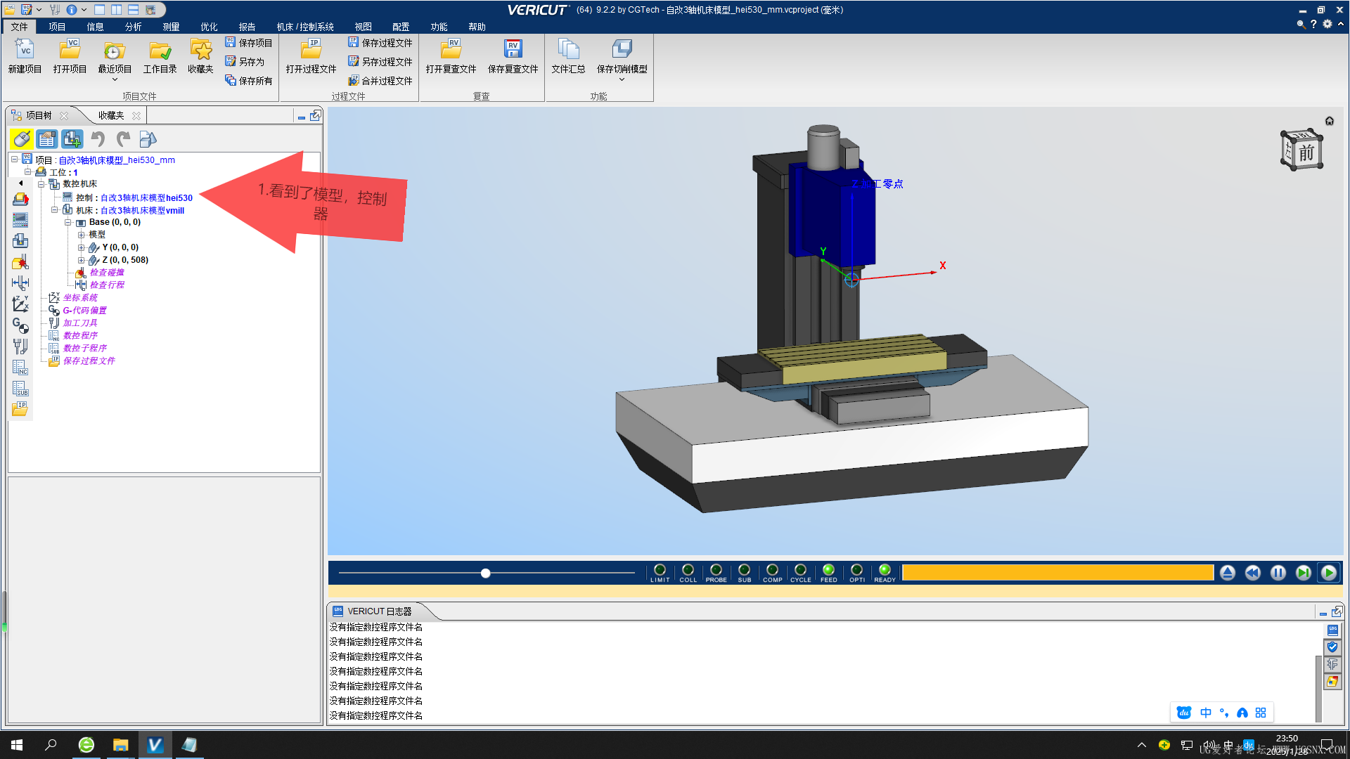
Task: Click 另存过程文件 button
Action: pyautogui.click(x=380, y=62)
